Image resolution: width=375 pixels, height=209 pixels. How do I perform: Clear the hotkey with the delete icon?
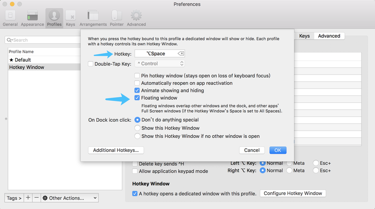pyautogui.click(x=180, y=54)
